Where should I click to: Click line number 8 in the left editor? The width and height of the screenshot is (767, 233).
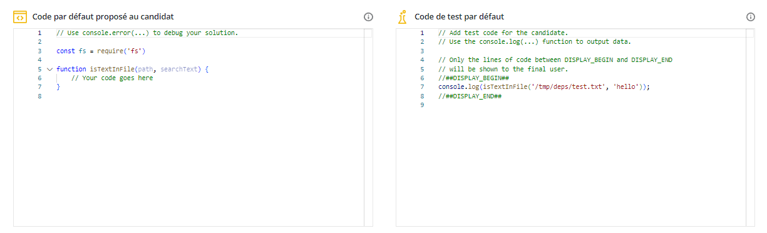tap(39, 96)
